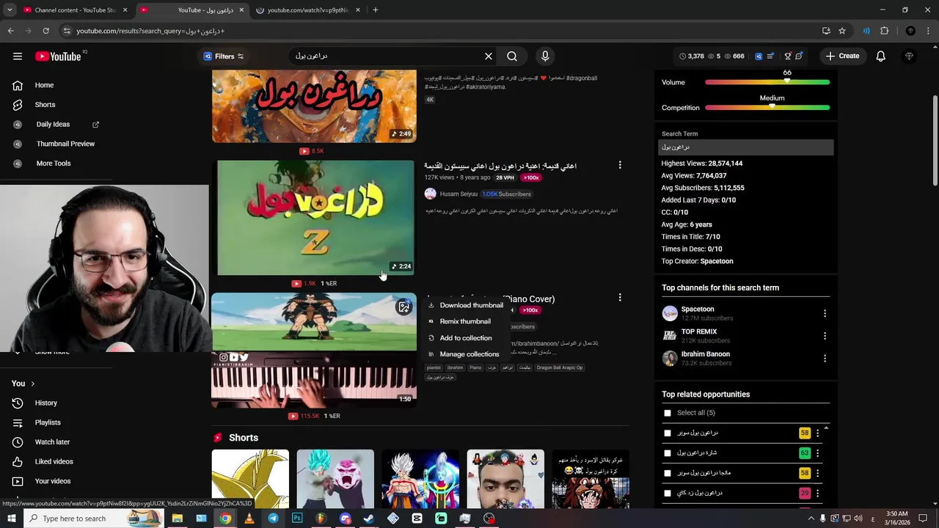Click the thumbnail tools icon on piano video
The image size is (939, 528).
click(403, 307)
